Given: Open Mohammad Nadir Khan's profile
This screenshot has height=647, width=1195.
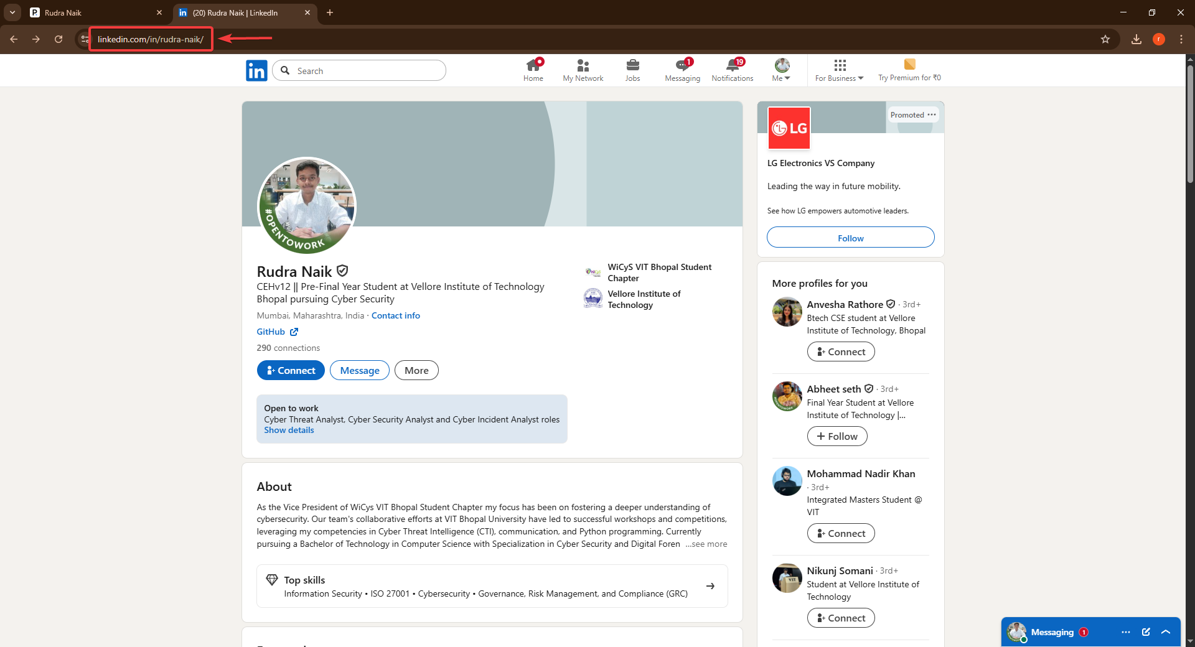Looking at the screenshot, I should tap(861, 473).
